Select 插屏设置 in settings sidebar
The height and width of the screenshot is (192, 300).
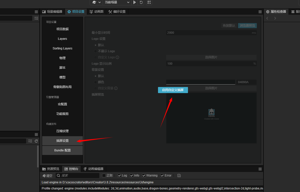point(62,141)
